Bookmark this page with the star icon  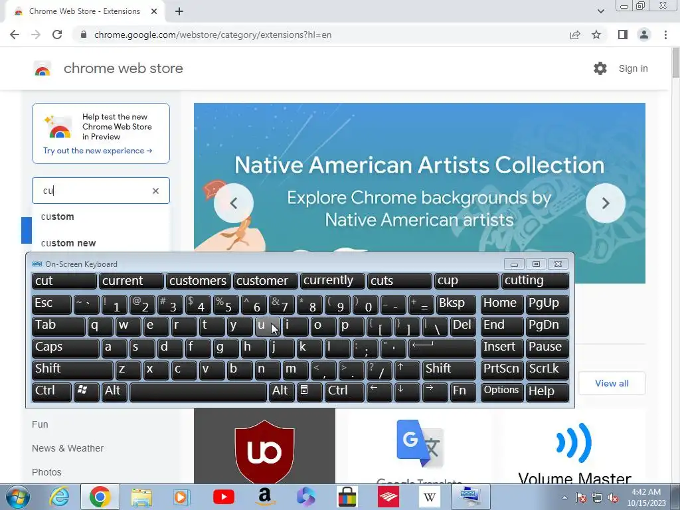click(596, 35)
